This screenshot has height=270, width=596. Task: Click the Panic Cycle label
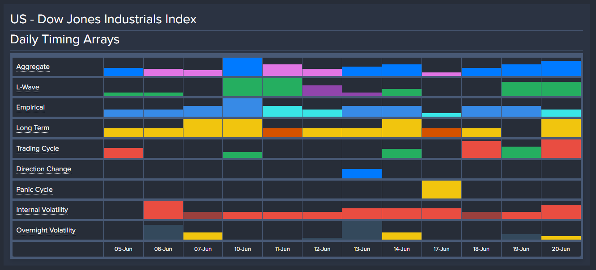pyautogui.click(x=34, y=190)
